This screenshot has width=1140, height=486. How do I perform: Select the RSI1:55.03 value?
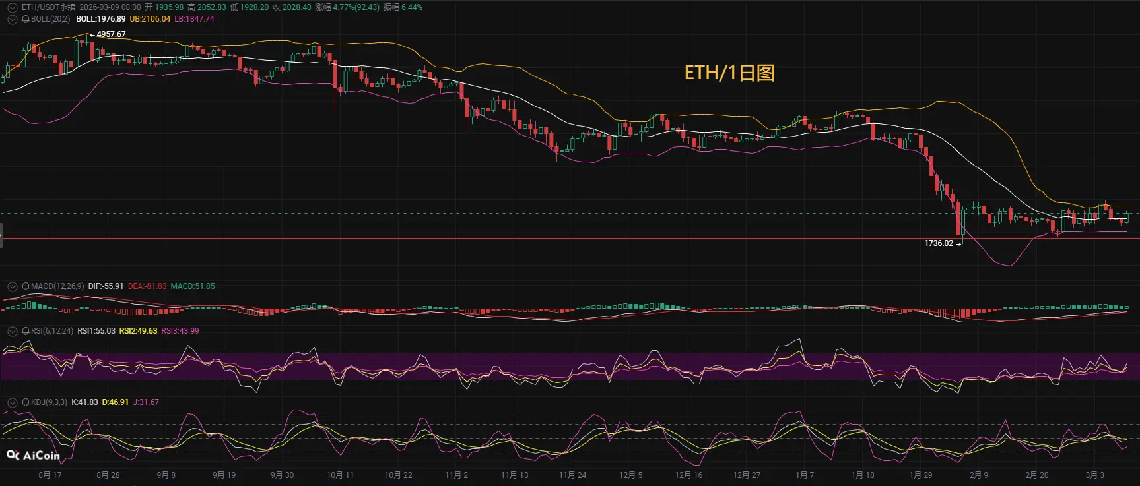pyautogui.click(x=96, y=331)
